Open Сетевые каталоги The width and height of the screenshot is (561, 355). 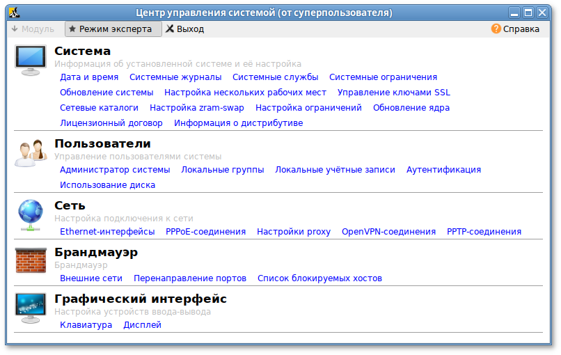coord(99,108)
